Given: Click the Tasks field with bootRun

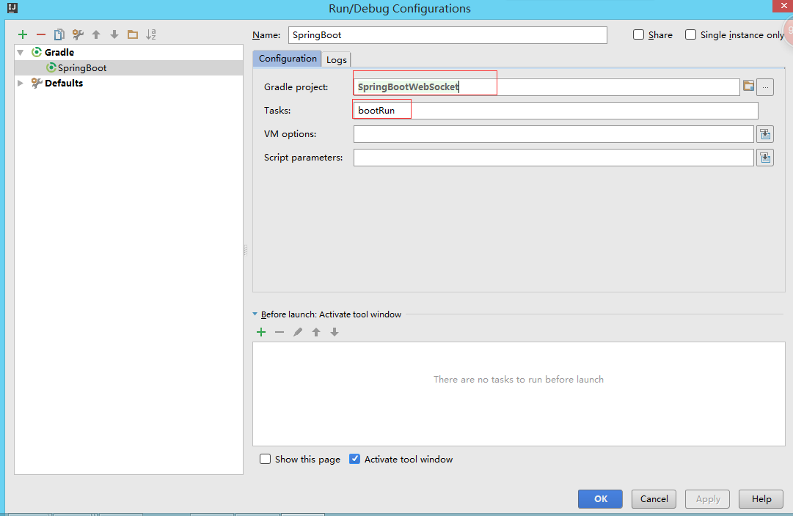Looking at the screenshot, I should tap(556, 110).
